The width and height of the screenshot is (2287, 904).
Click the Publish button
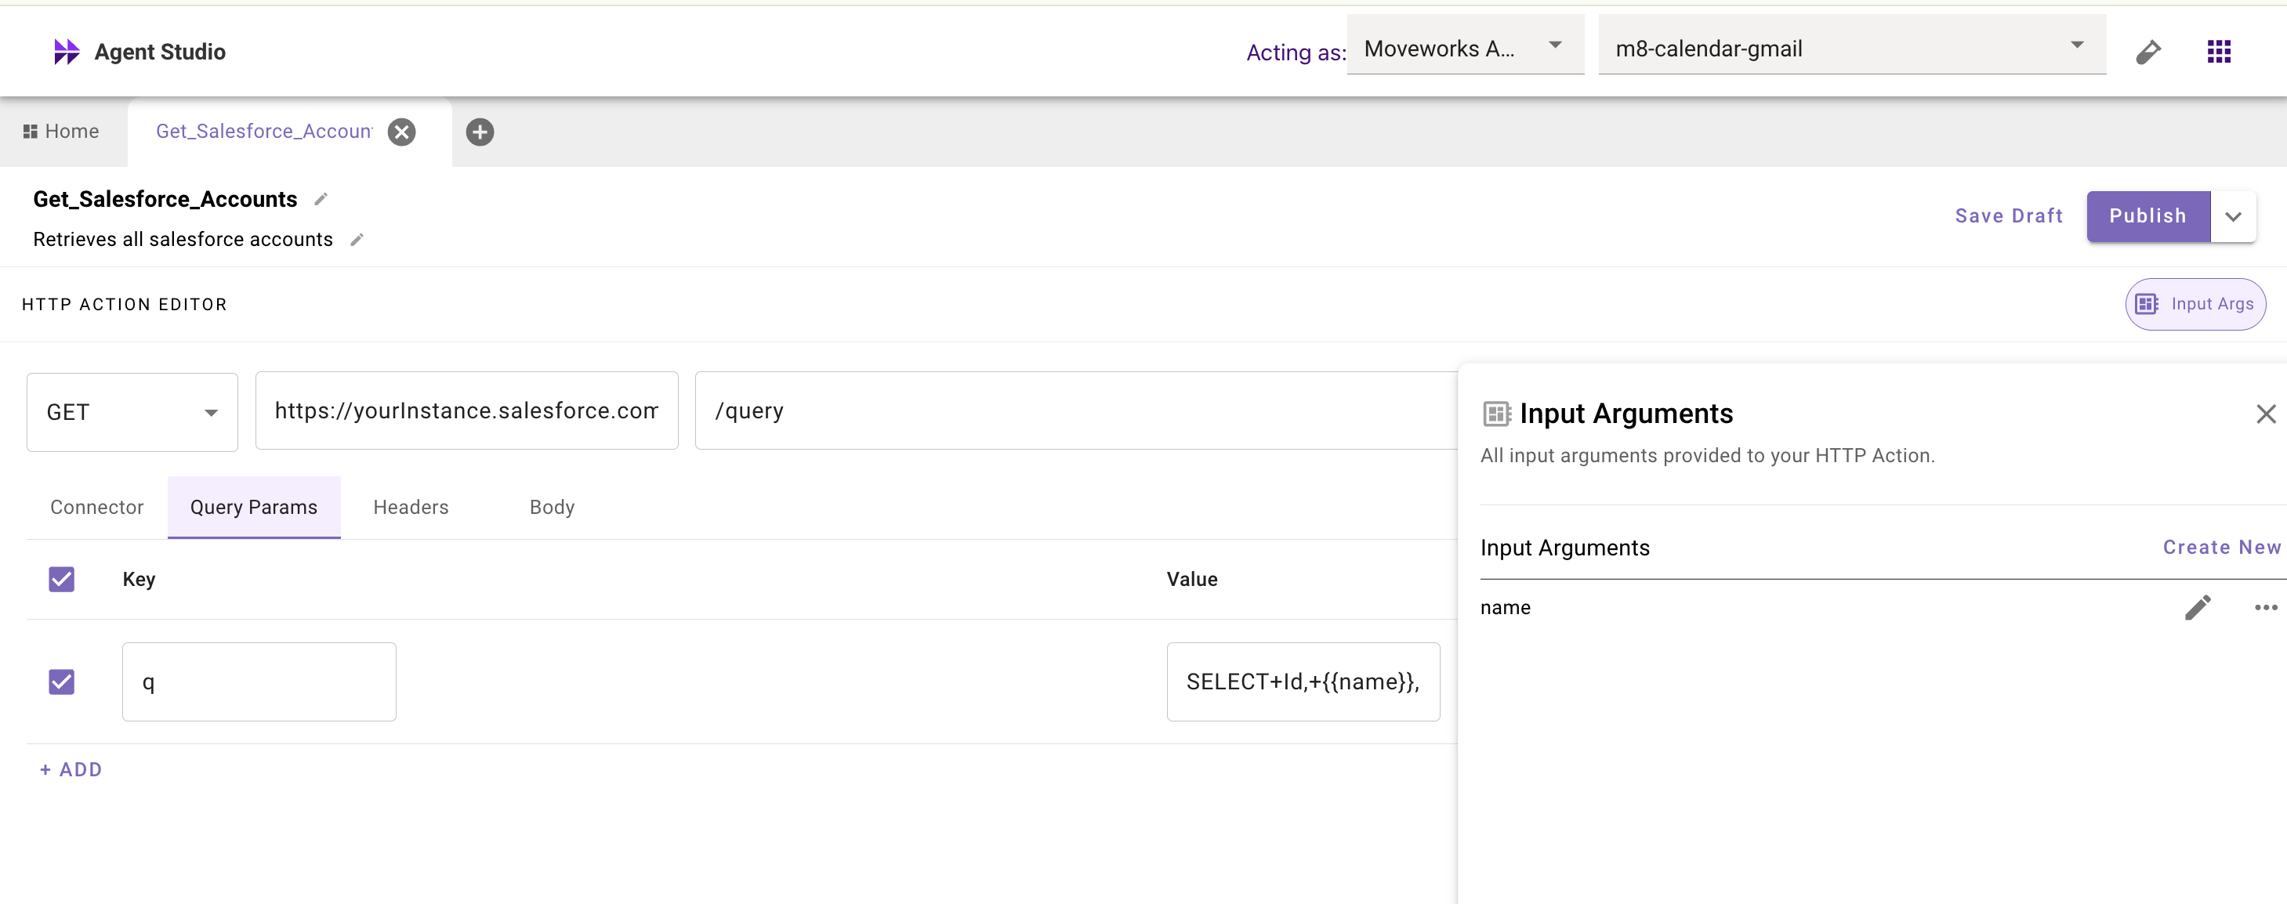tap(2147, 215)
